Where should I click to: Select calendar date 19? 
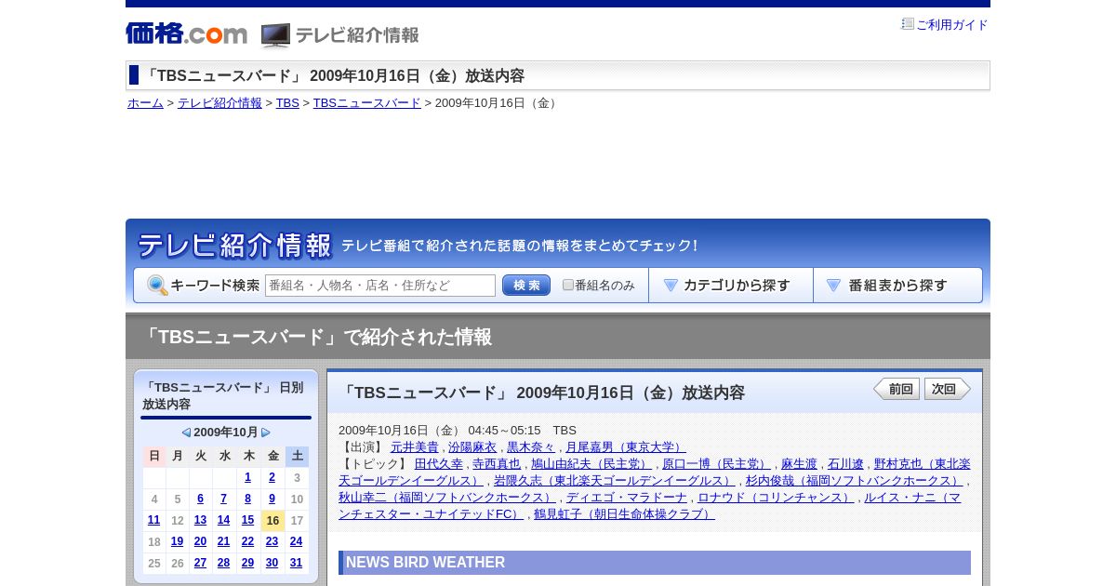[x=177, y=542]
